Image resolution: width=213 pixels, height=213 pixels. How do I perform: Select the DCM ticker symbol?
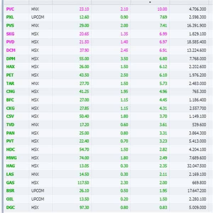click(x=11, y=50)
